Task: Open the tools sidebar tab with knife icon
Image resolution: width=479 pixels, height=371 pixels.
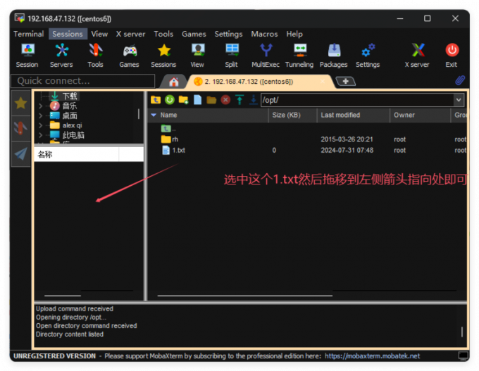Action: (20, 128)
